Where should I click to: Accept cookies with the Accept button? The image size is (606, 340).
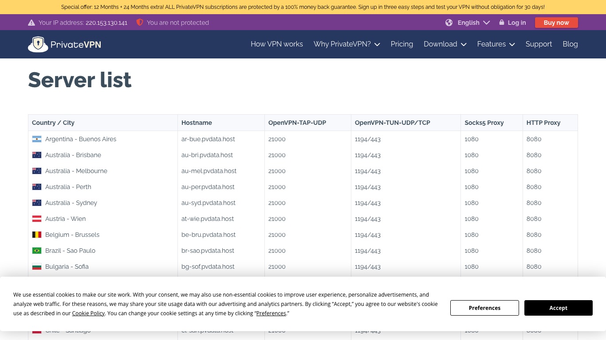pyautogui.click(x=558, y=308)
